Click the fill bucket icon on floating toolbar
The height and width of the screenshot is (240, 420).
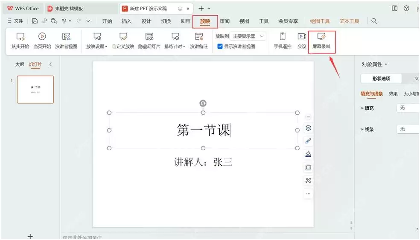click(x=308, y=154)
